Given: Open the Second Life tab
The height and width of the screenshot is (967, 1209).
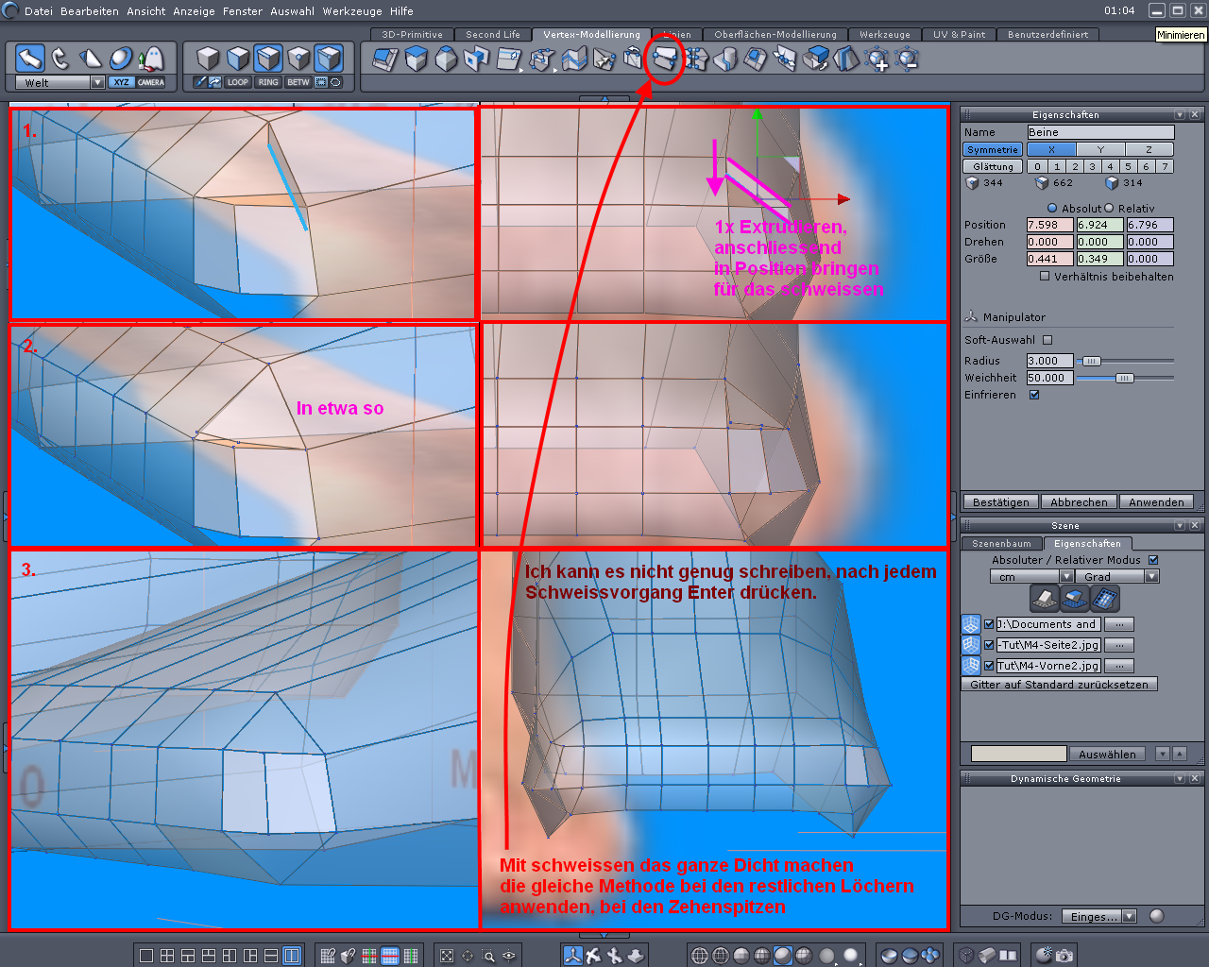Looking at the screenshot, I should click(493, 35).
